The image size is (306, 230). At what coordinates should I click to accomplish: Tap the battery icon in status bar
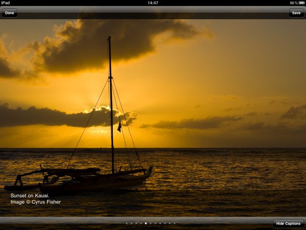(302, 3)
